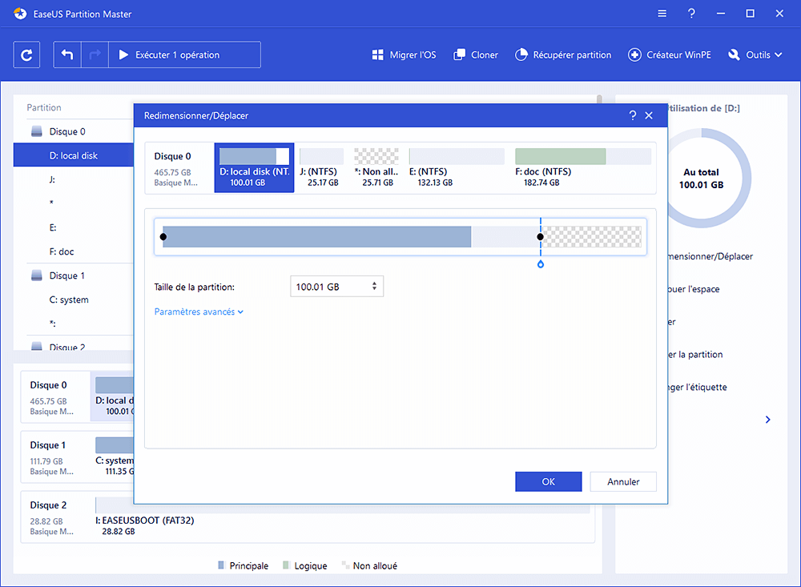Click Non alloué legend swatch
The height and width of the screenshot is (587, 801).
click(x=345, y=565)
